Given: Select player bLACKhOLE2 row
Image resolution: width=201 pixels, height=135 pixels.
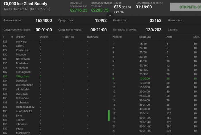Looking at the screenshot, I should pos(55,111).
